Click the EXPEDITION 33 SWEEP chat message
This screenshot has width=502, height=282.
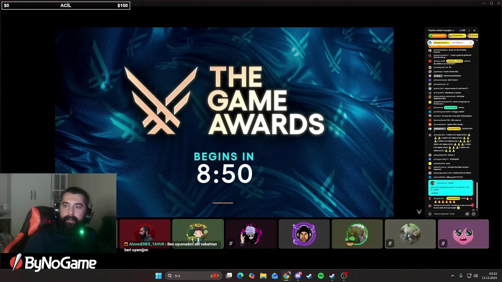click(449, 173)
